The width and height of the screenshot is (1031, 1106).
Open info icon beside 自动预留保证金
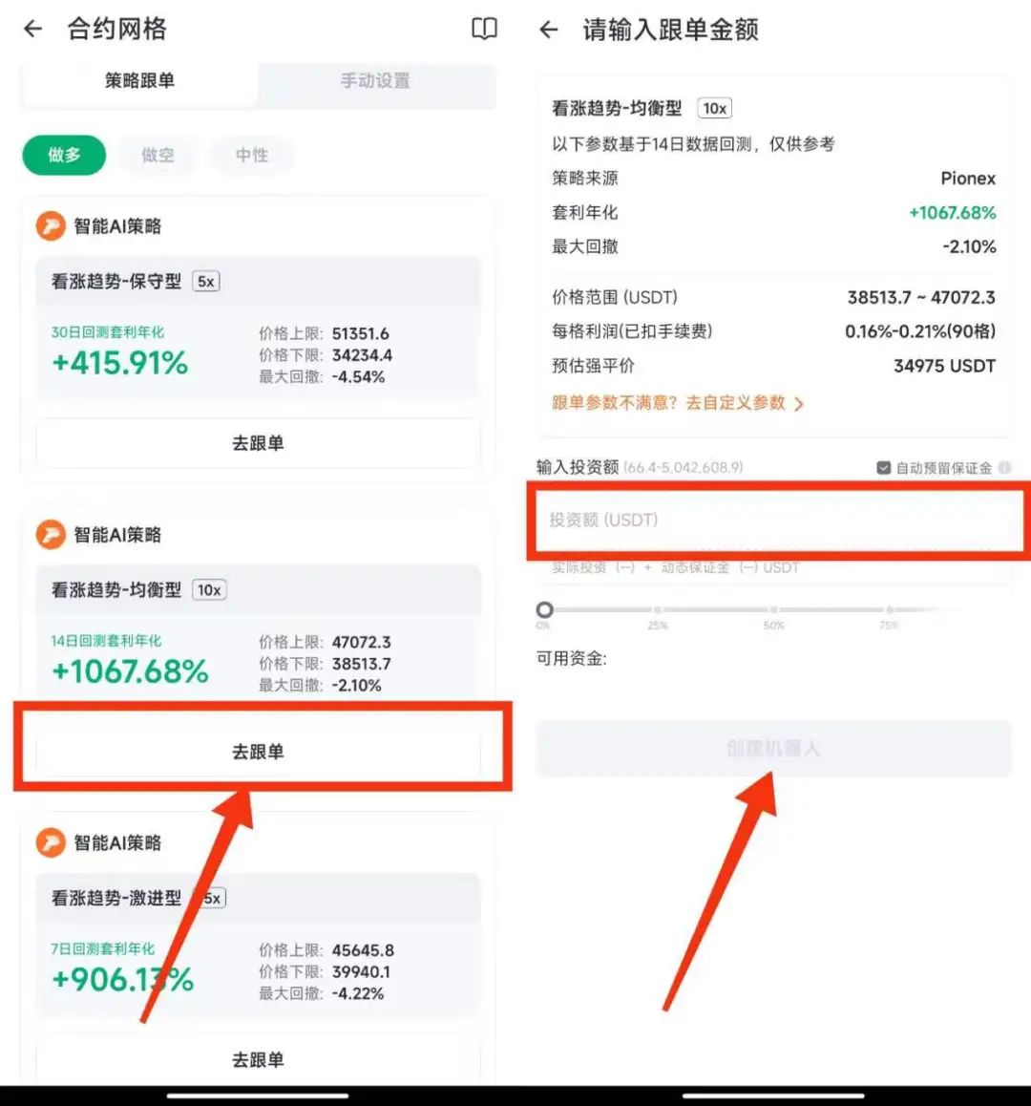click(1005, 468)
